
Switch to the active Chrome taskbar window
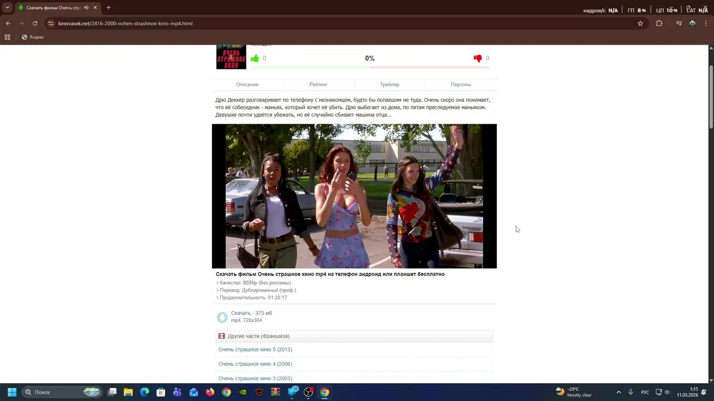pyautogui.click(x=325, y=392)
